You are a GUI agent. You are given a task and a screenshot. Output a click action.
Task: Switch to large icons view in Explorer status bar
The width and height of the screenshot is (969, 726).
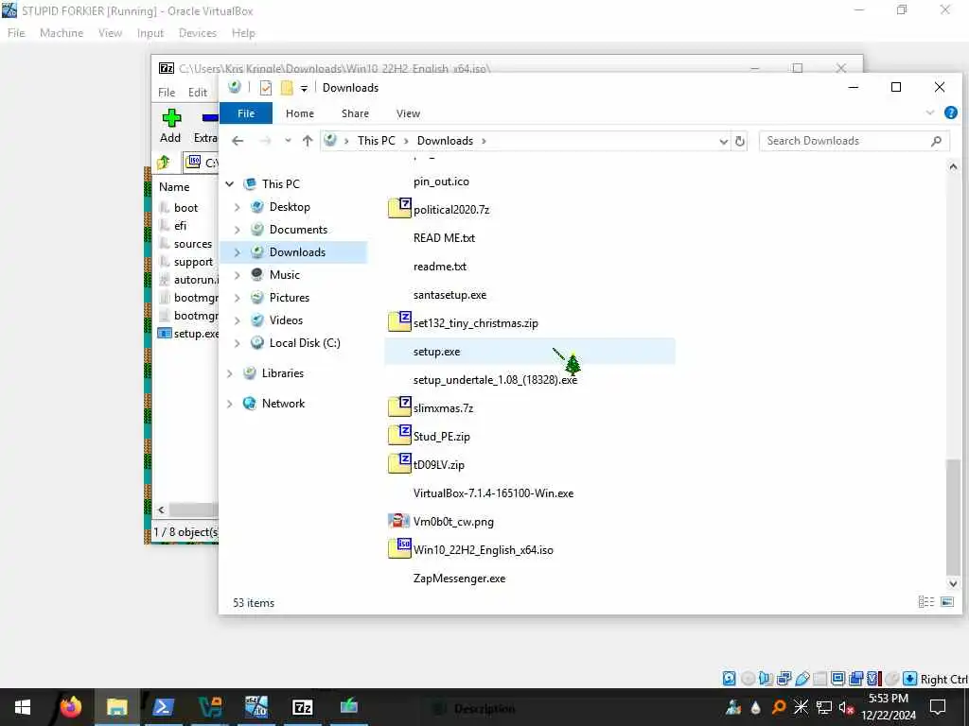point(946,602)
